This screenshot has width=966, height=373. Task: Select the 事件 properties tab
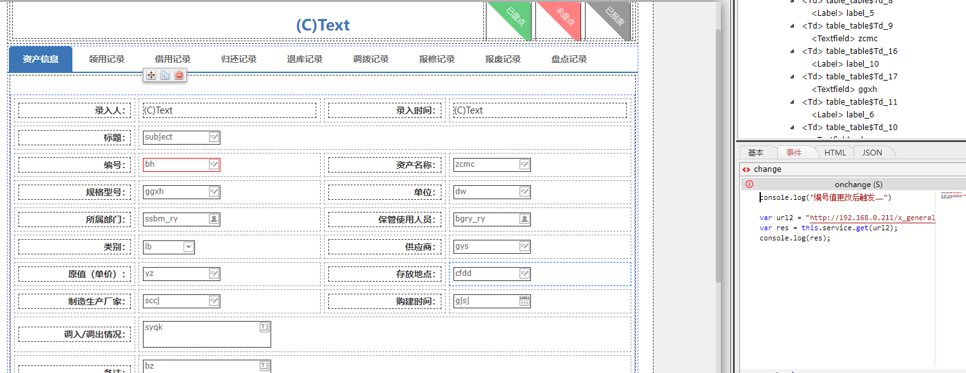pyautogui.click(x=794, y=152)
